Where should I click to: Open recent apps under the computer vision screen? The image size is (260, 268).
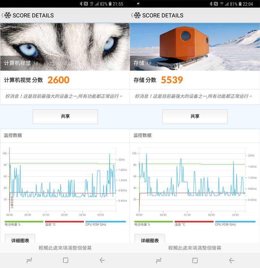[x=29, y=260]
